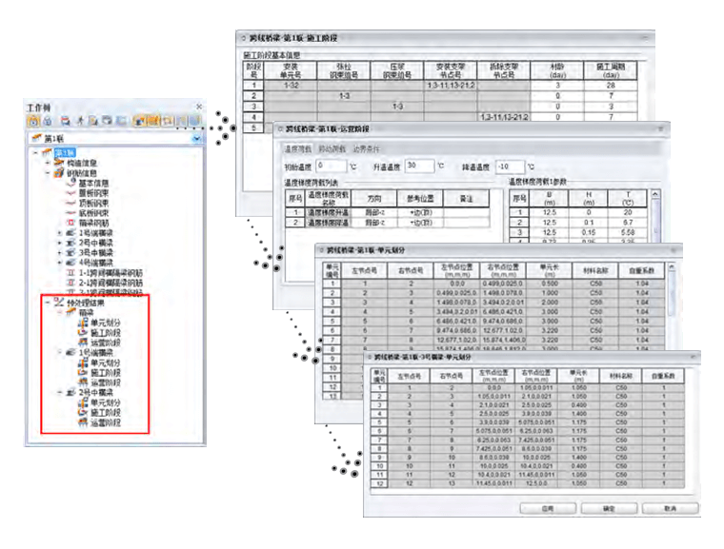This screenshot has width=724, height=549.
Task: Click the 应用 button
Action: coord(548,508)
